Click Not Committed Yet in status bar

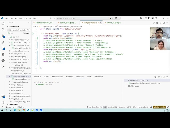(x=94, y=107)
